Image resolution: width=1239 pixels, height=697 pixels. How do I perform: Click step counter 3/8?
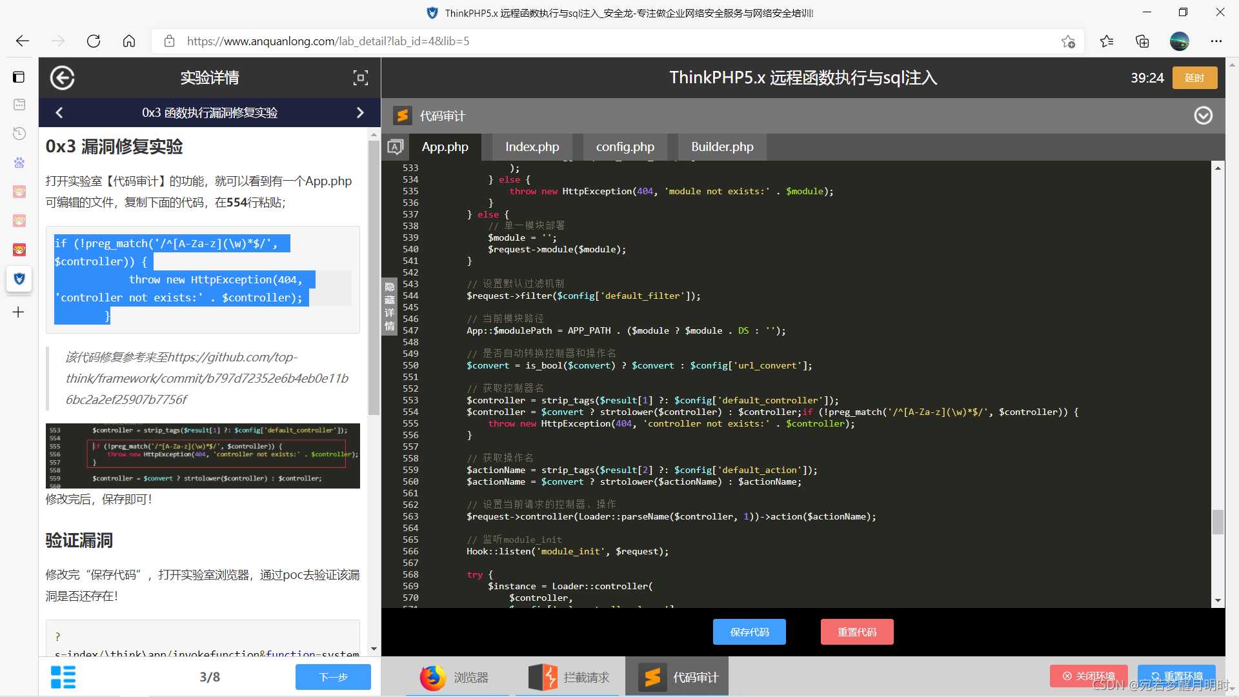pos(210,677)
